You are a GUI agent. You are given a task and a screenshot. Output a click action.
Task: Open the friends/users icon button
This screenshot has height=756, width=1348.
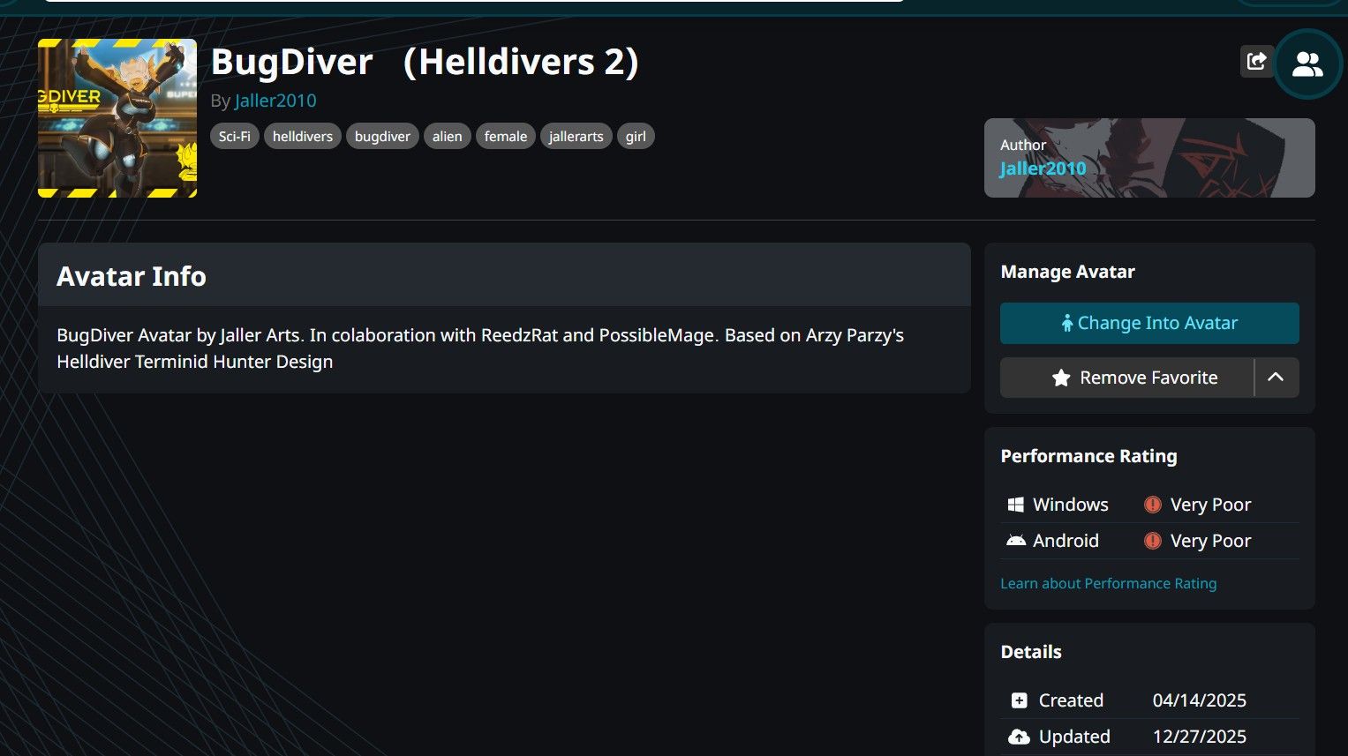point(1307,64)
